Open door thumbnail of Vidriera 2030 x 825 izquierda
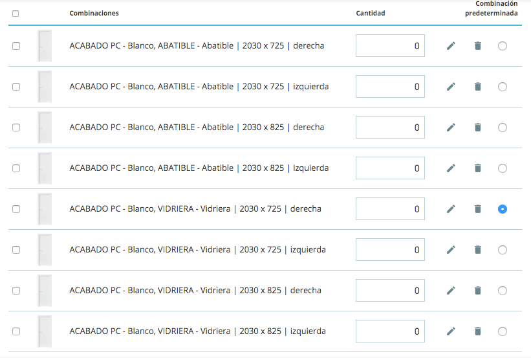531x358 pixels. pyautogui.click(x=45, y=331)
